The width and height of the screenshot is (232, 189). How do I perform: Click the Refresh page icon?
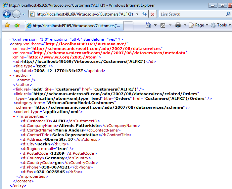144,14
